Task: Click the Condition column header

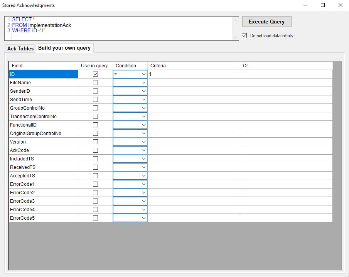Action: click(x=130, y=65)
